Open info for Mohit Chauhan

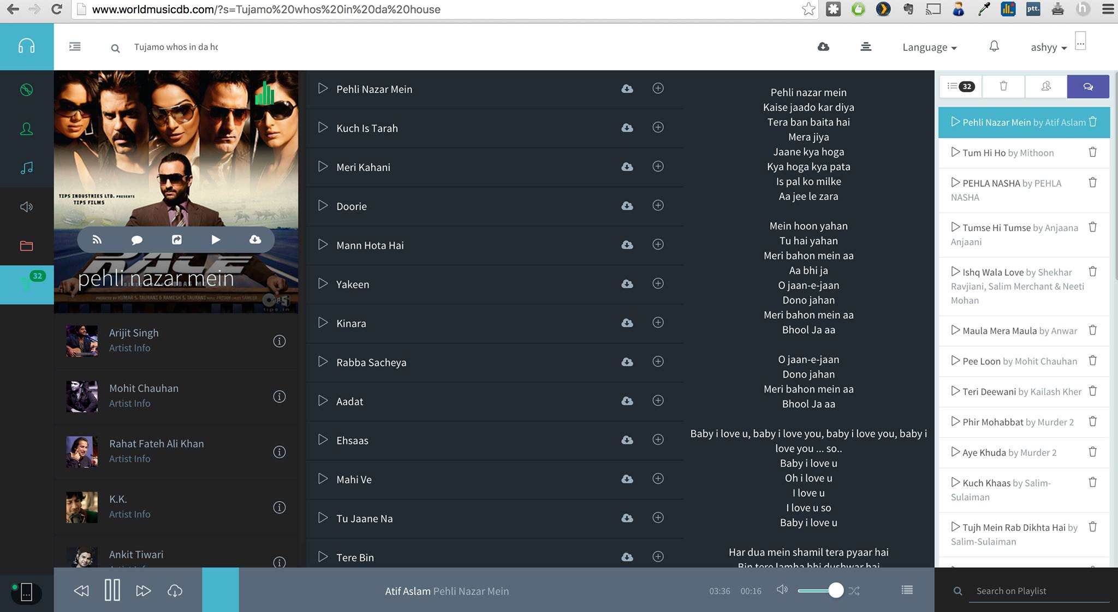click(279, 396)
